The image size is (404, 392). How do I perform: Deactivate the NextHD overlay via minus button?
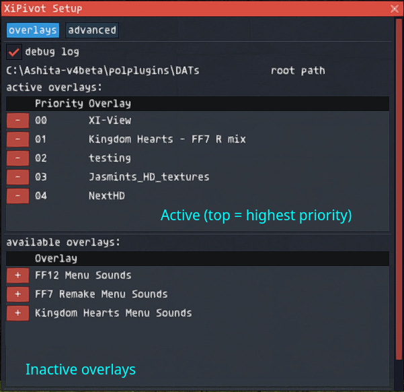[17, 196]
